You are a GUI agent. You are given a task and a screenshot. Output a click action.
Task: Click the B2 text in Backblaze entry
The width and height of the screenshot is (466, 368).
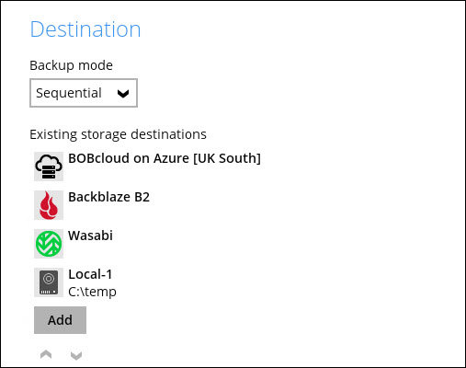click(x=142, y=197)
